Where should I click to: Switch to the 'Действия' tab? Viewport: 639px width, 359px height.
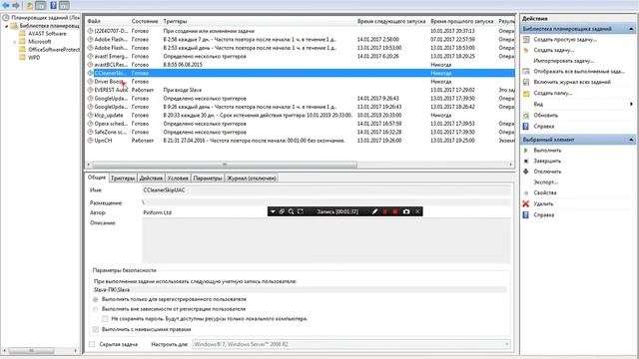click(151, 179)
